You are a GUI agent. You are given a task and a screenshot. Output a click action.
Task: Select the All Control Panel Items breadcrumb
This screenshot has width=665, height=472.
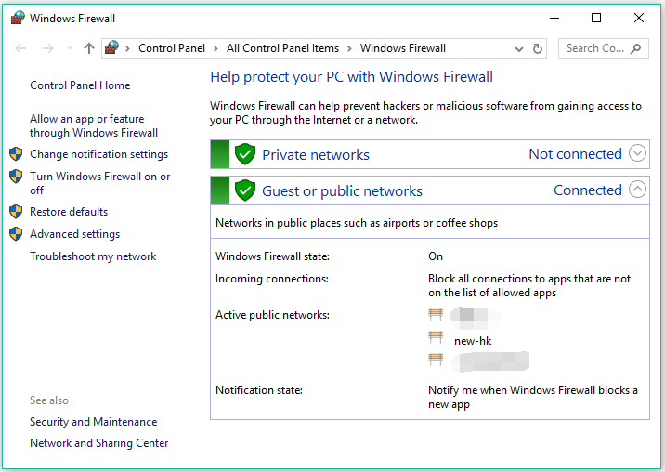282,48
